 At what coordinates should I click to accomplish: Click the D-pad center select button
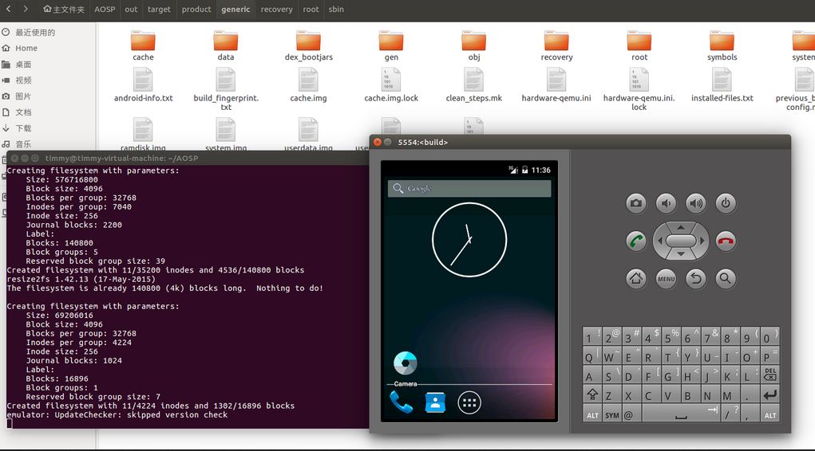(x=681, y=241)
